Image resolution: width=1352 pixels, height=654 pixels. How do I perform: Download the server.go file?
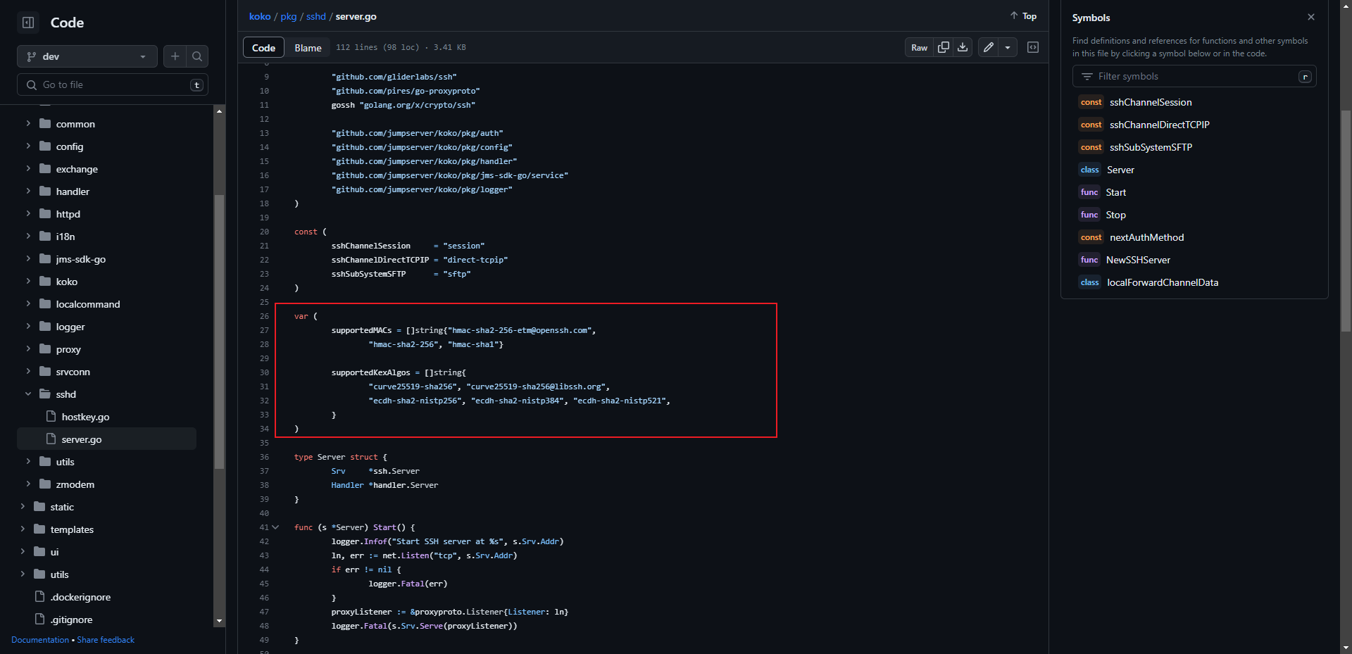961,47
